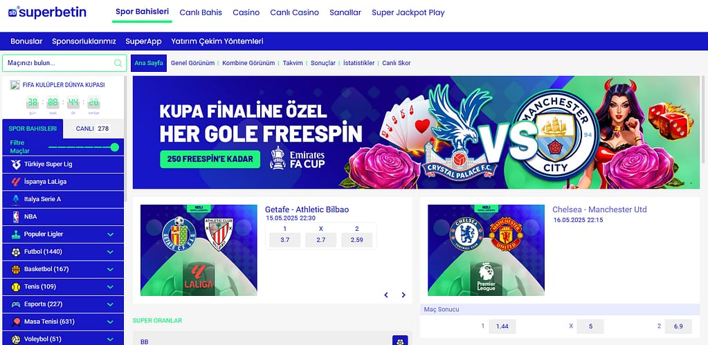Screen dimensions: 708x345
Task: Open the Canlı Casino menu
Action: [x=294, y=12]
